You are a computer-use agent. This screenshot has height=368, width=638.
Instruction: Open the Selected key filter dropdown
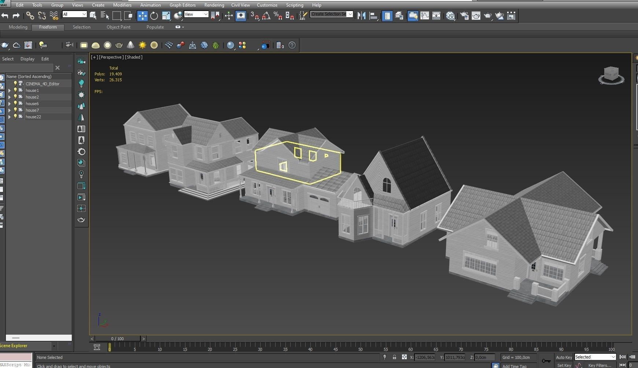(x=595, y=357)
